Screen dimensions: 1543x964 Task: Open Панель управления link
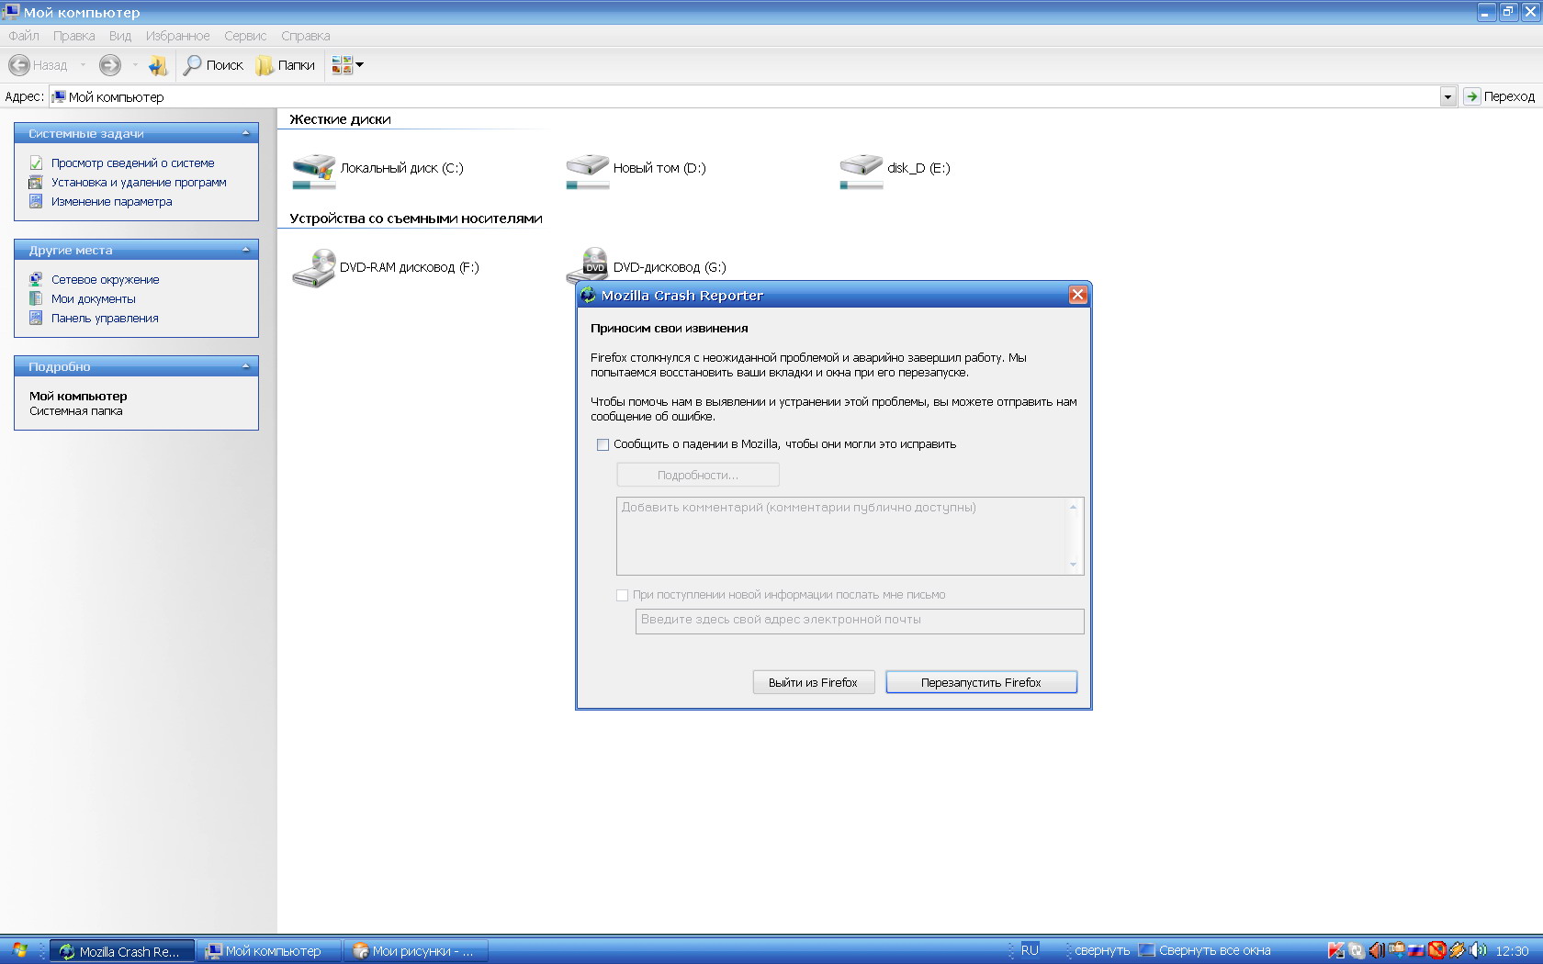pos(105,319)
